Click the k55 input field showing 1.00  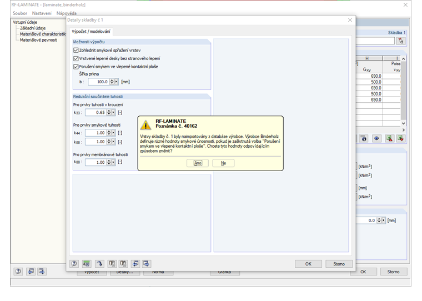(x=96, y=142)
